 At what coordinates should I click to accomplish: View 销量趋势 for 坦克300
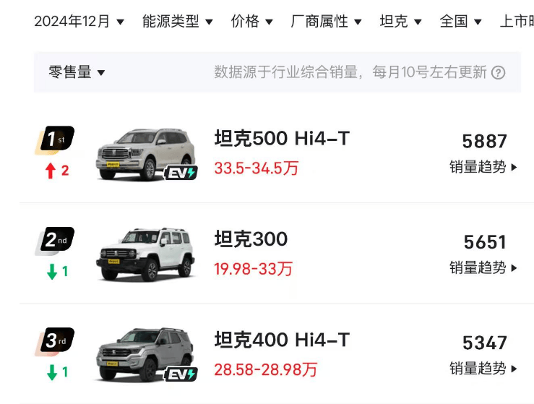tap(483, 267)
